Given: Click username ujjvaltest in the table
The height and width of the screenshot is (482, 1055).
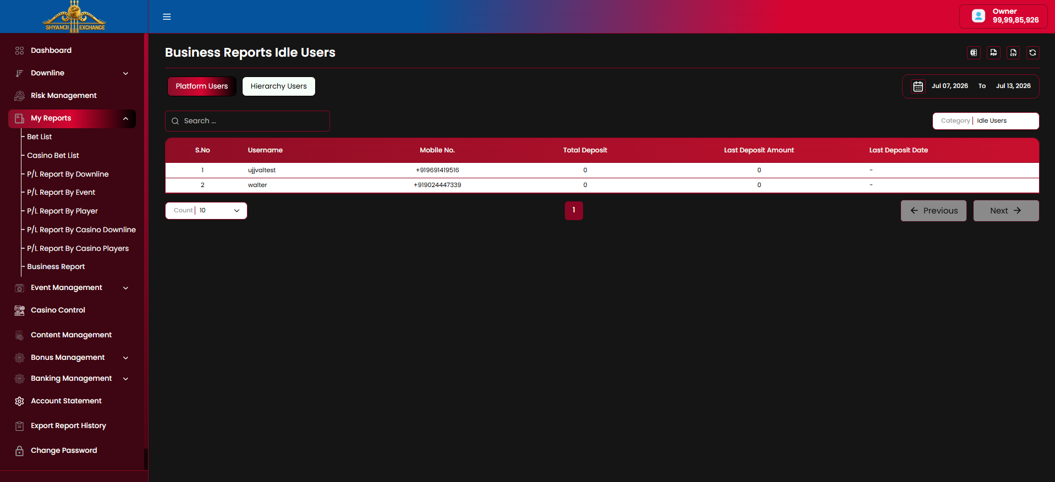Looking at the screenshot, I should coord(262,171).
